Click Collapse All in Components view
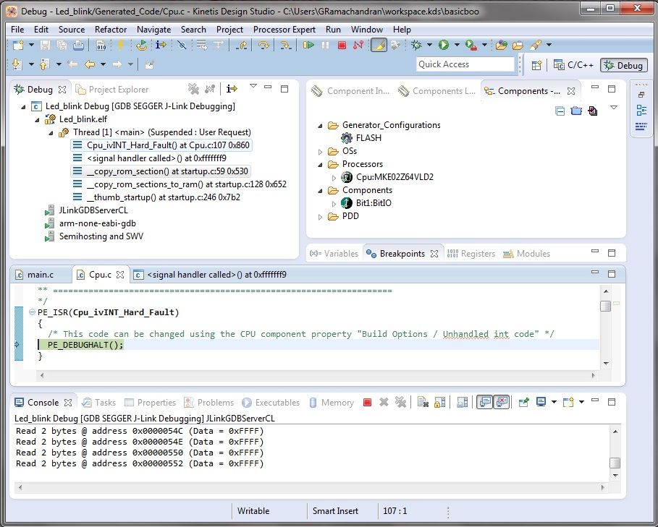Viewport: 658px width, 527px height. tap(560, 111)
